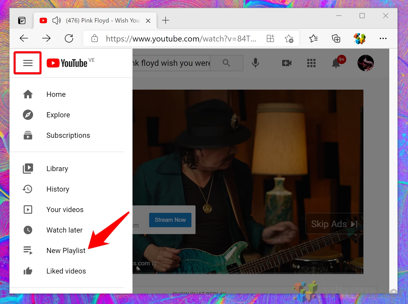Click the New Playlist list icon
Screen dimensions: 408x304
[28, 250]
